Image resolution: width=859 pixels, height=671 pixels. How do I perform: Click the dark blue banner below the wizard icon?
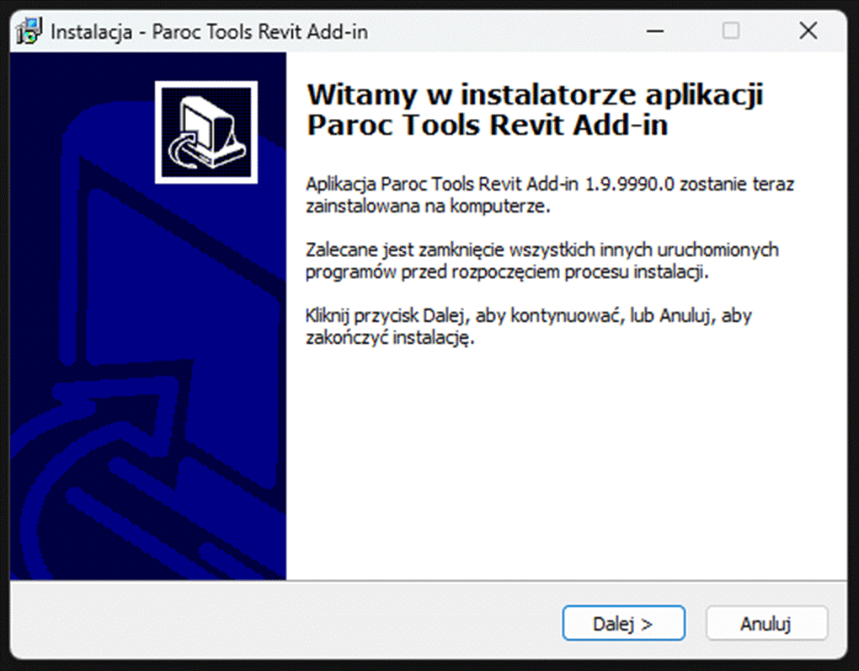click(147, 379)
